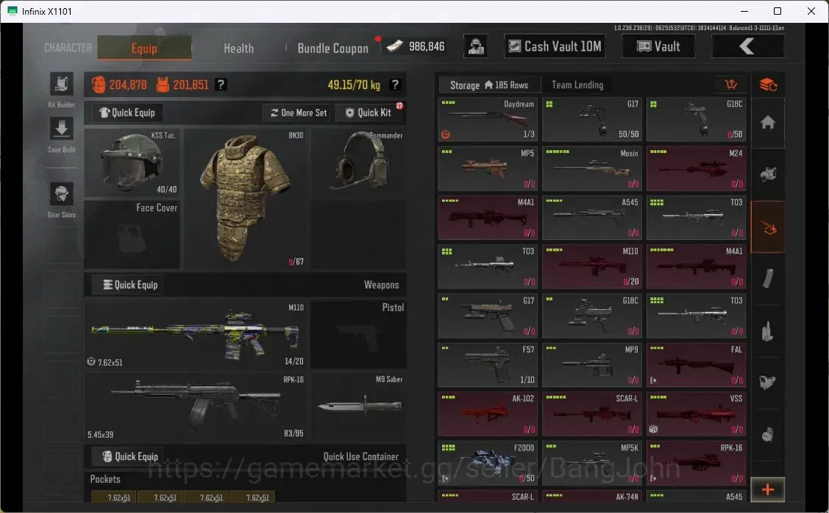Open the Quick Kit button
Viewport: 829px width, 513px height.
(x=369, y=113)
